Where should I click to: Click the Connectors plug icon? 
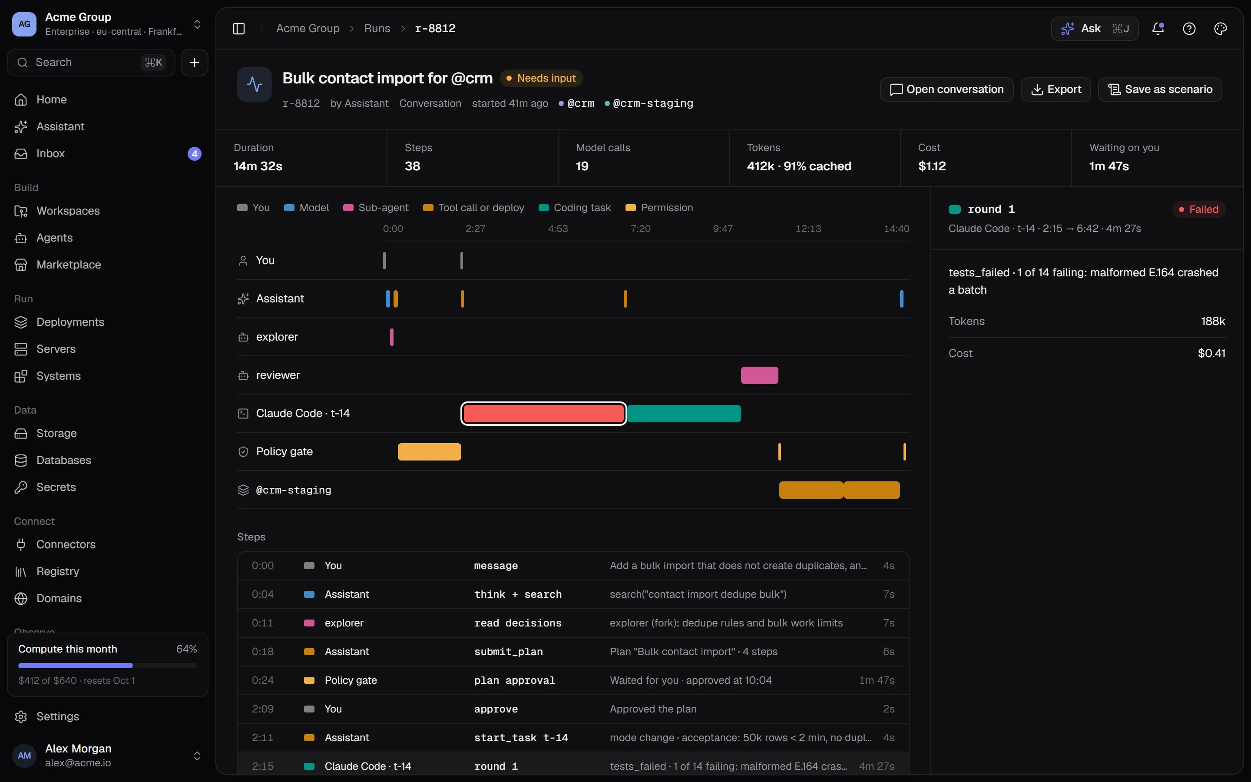click(x=21, y=545)
